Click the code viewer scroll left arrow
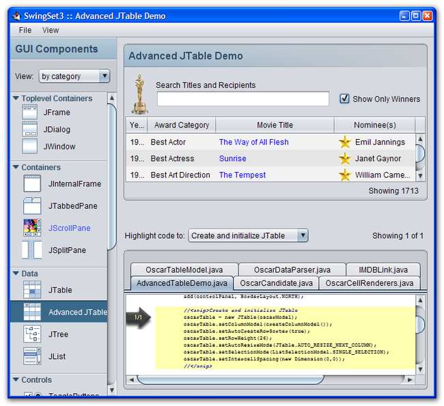Image resolution: width=444 pixels, height=406 pixels. click(131, 379)
